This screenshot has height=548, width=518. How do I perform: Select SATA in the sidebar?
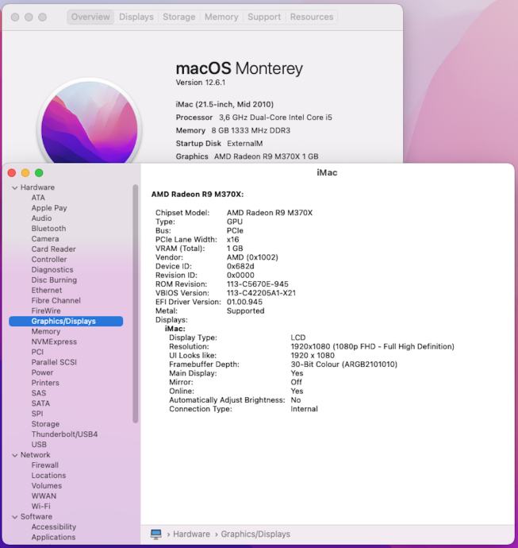(40, 403)
